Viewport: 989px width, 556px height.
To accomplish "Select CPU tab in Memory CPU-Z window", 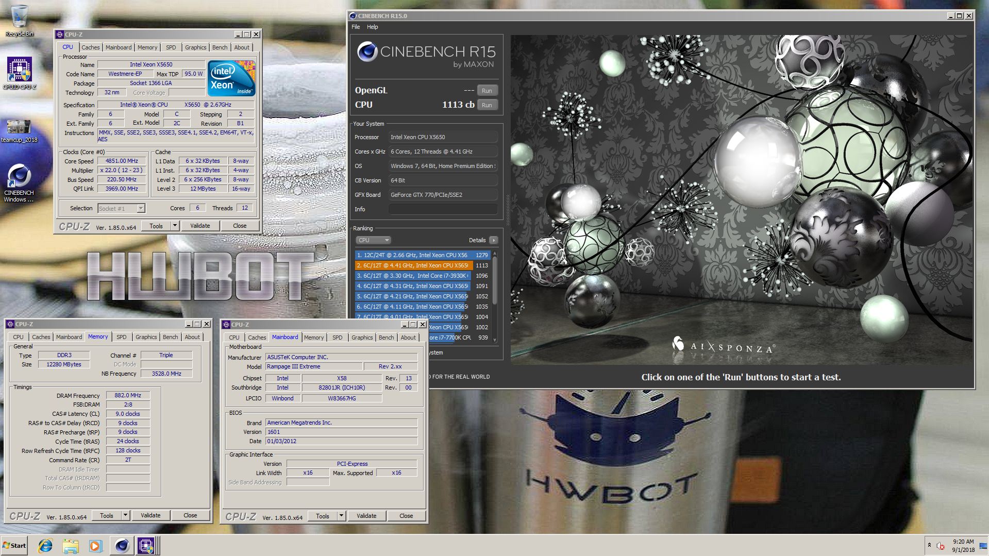I will click(x=18, y=337).
